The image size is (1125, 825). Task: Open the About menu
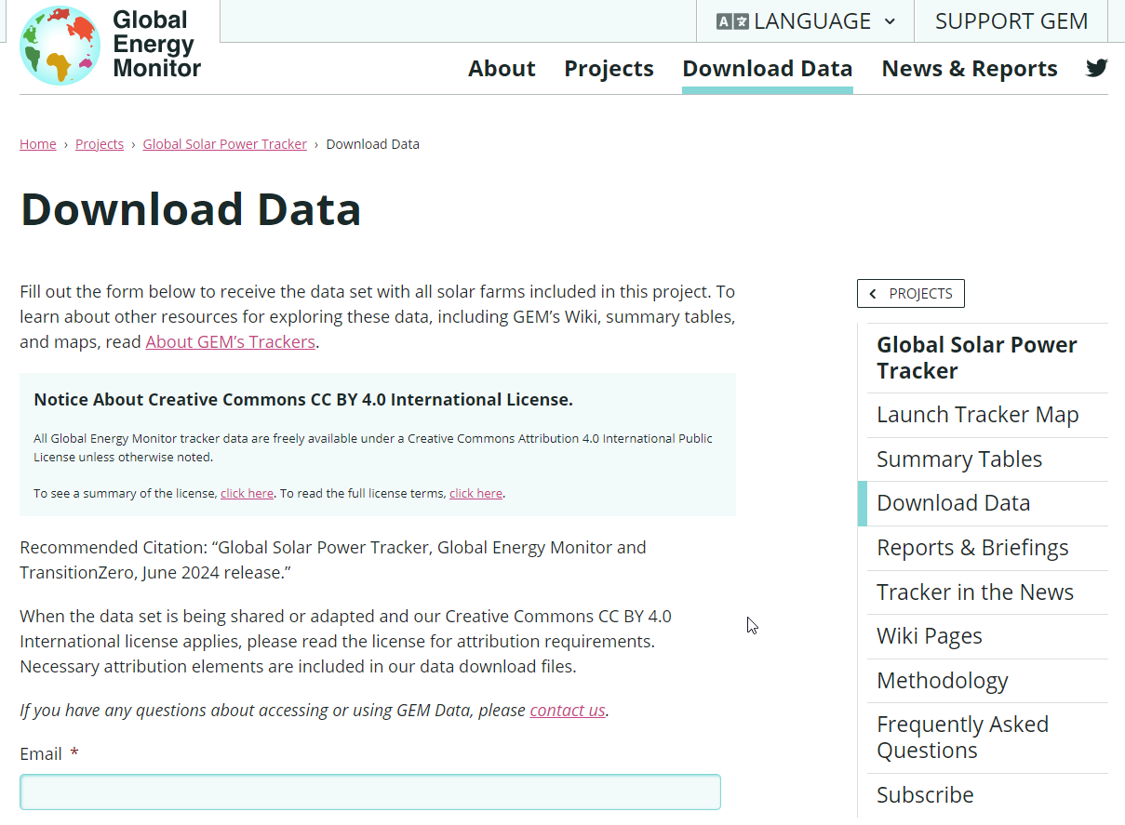[502, 69]
